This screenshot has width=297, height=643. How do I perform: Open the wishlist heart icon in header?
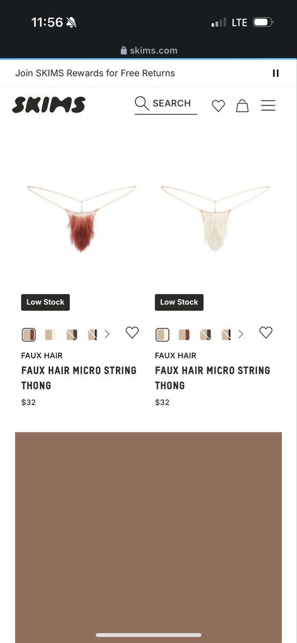[x=218, y=106]
